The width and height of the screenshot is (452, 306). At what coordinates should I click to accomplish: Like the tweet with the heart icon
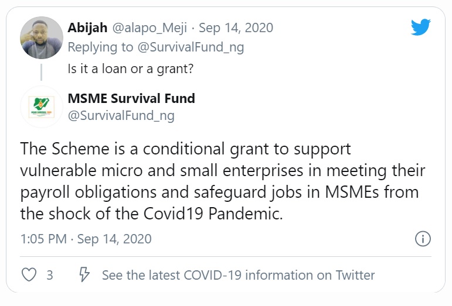[x=28, y=274]
